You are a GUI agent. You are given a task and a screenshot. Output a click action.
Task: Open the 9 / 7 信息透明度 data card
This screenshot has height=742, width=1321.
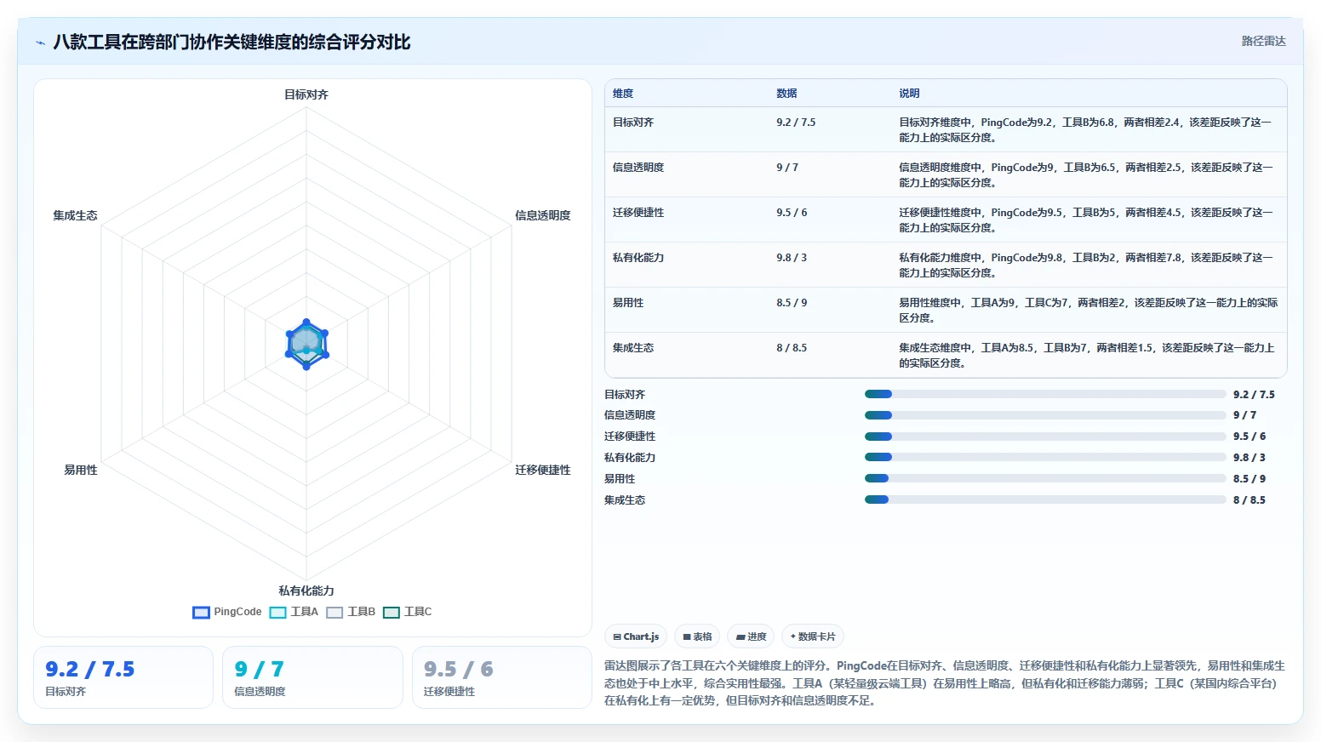pos(312,677)
